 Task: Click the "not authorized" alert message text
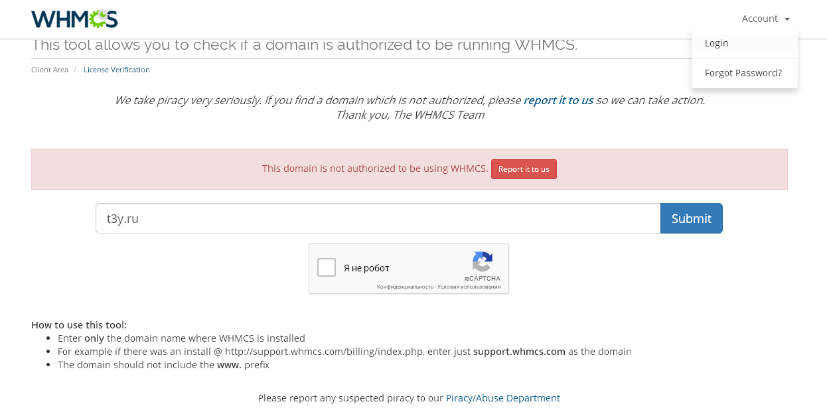(374, 169)
